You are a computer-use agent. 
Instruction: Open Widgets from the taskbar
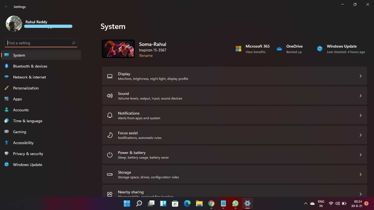(163, 203)
